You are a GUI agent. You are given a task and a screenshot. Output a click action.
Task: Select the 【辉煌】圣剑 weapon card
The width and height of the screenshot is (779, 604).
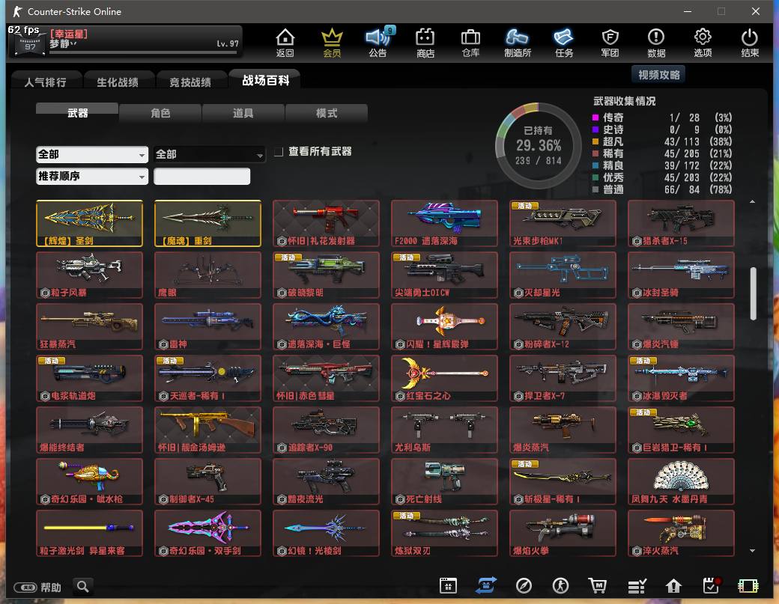89,223
